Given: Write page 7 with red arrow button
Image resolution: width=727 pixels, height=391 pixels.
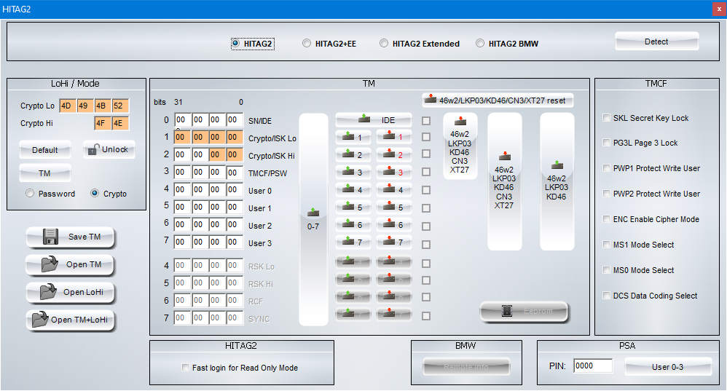Looking at the screenshot, I should [x=393, y=242].
